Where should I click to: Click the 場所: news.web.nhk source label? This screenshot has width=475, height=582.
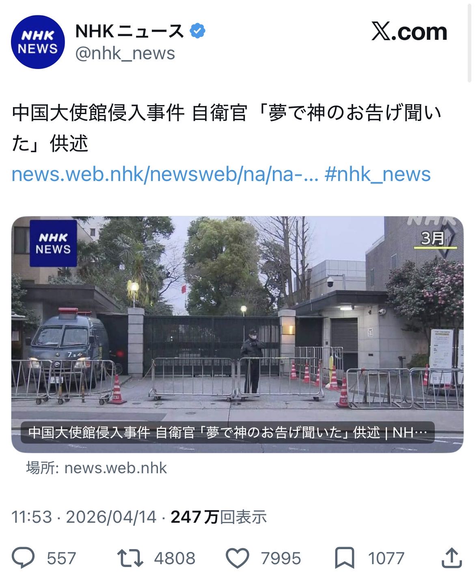[x=97, y=468]
